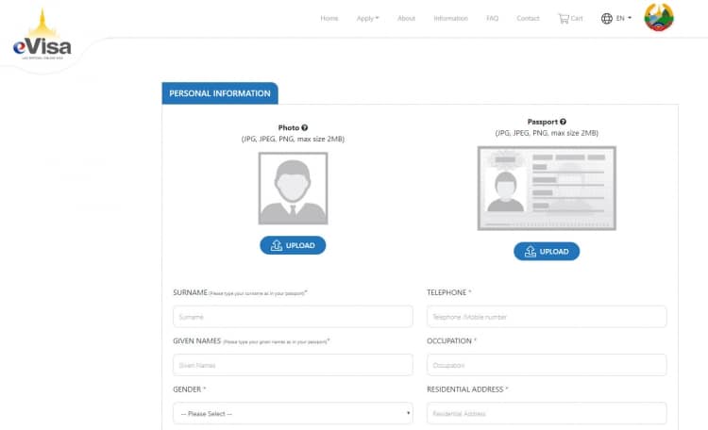Show help for Passport requirements
This screenshot has width=708, height=430.
[563, 122]
